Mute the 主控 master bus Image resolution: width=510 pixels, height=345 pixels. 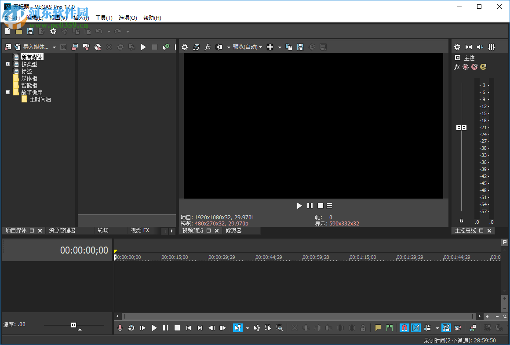pyautogui.click(x=474, y=67)
